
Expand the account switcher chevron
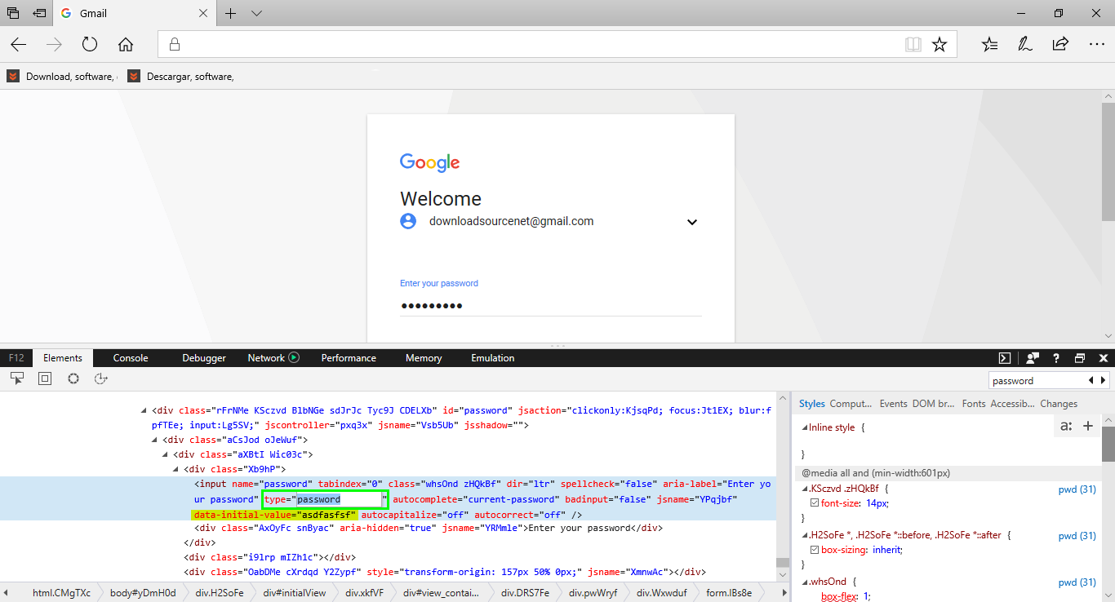[692, 222]
